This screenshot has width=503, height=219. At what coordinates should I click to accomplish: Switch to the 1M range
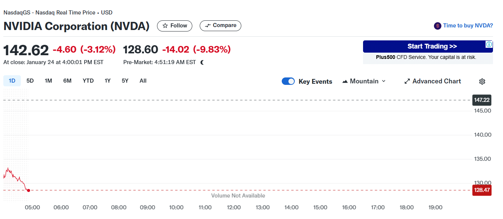coord(48,81)
